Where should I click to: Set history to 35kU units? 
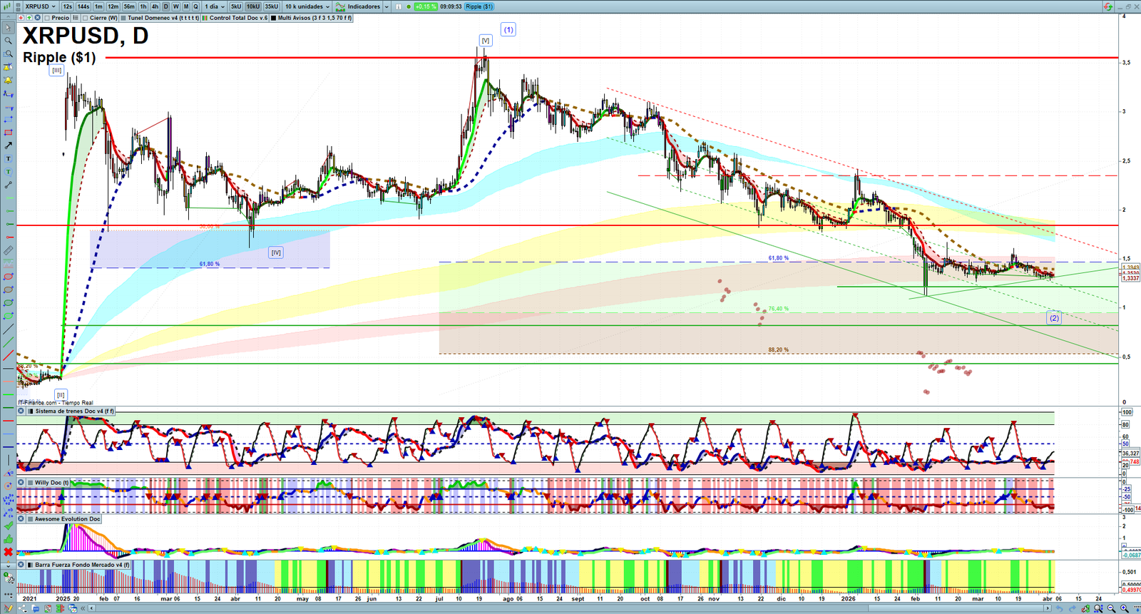pos(272,6)
